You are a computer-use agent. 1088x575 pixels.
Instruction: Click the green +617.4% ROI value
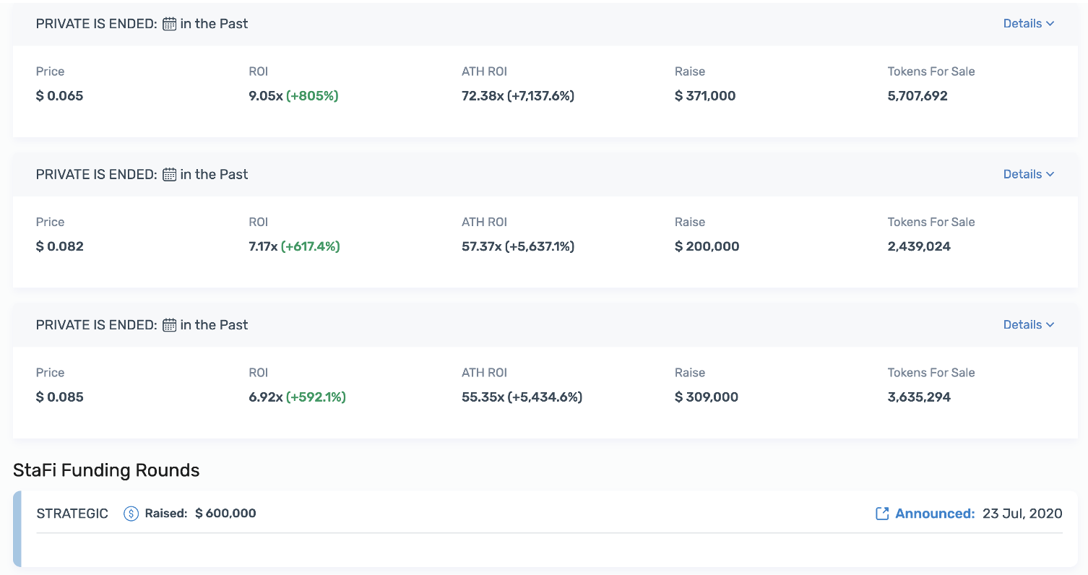click(310, 246)
